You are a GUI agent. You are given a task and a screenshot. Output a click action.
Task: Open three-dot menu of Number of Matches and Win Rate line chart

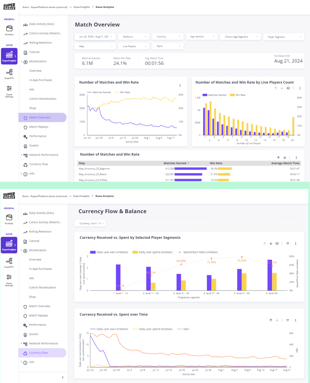(x=180, y=86)
